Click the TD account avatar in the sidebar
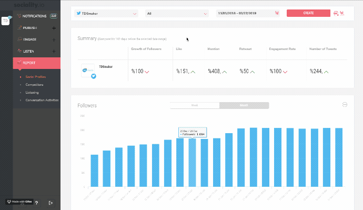363x210 pixels. 5,21
